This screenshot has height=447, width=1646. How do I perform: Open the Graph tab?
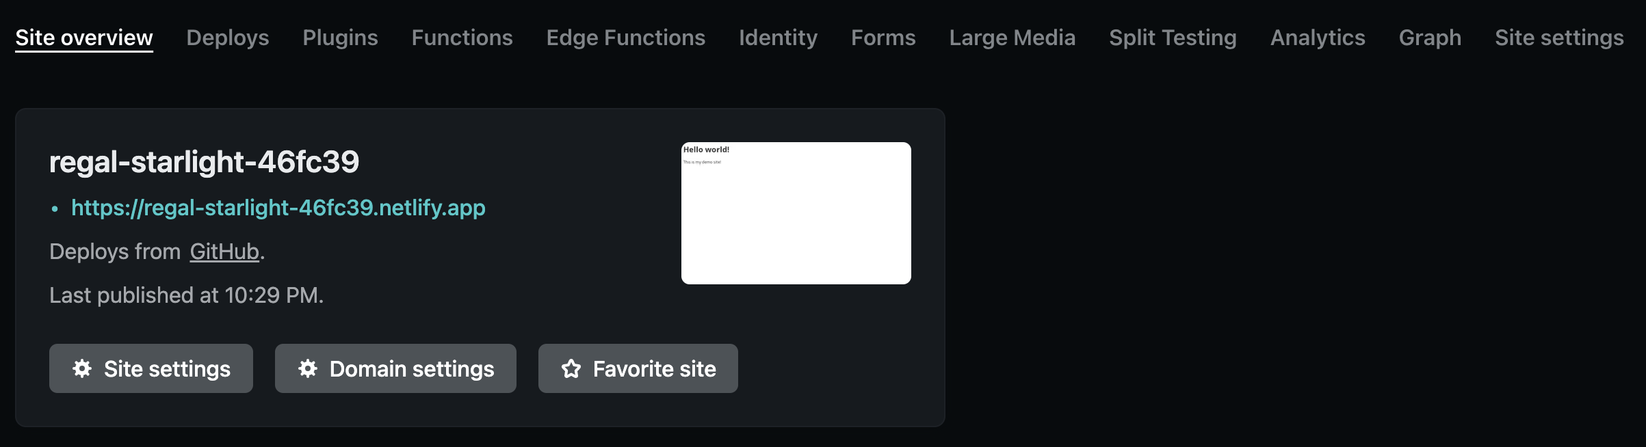[x=1430, y=38]
